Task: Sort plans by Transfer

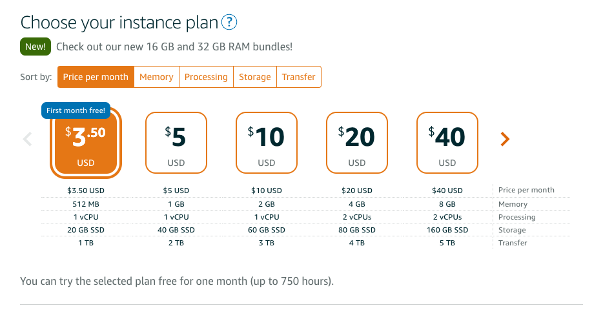Action: pos(299,77)
